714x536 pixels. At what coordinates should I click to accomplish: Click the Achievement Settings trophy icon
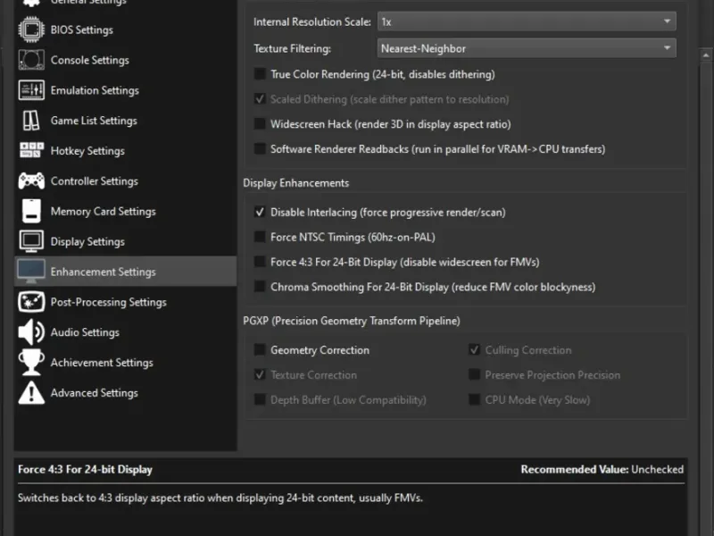(31, 363)
